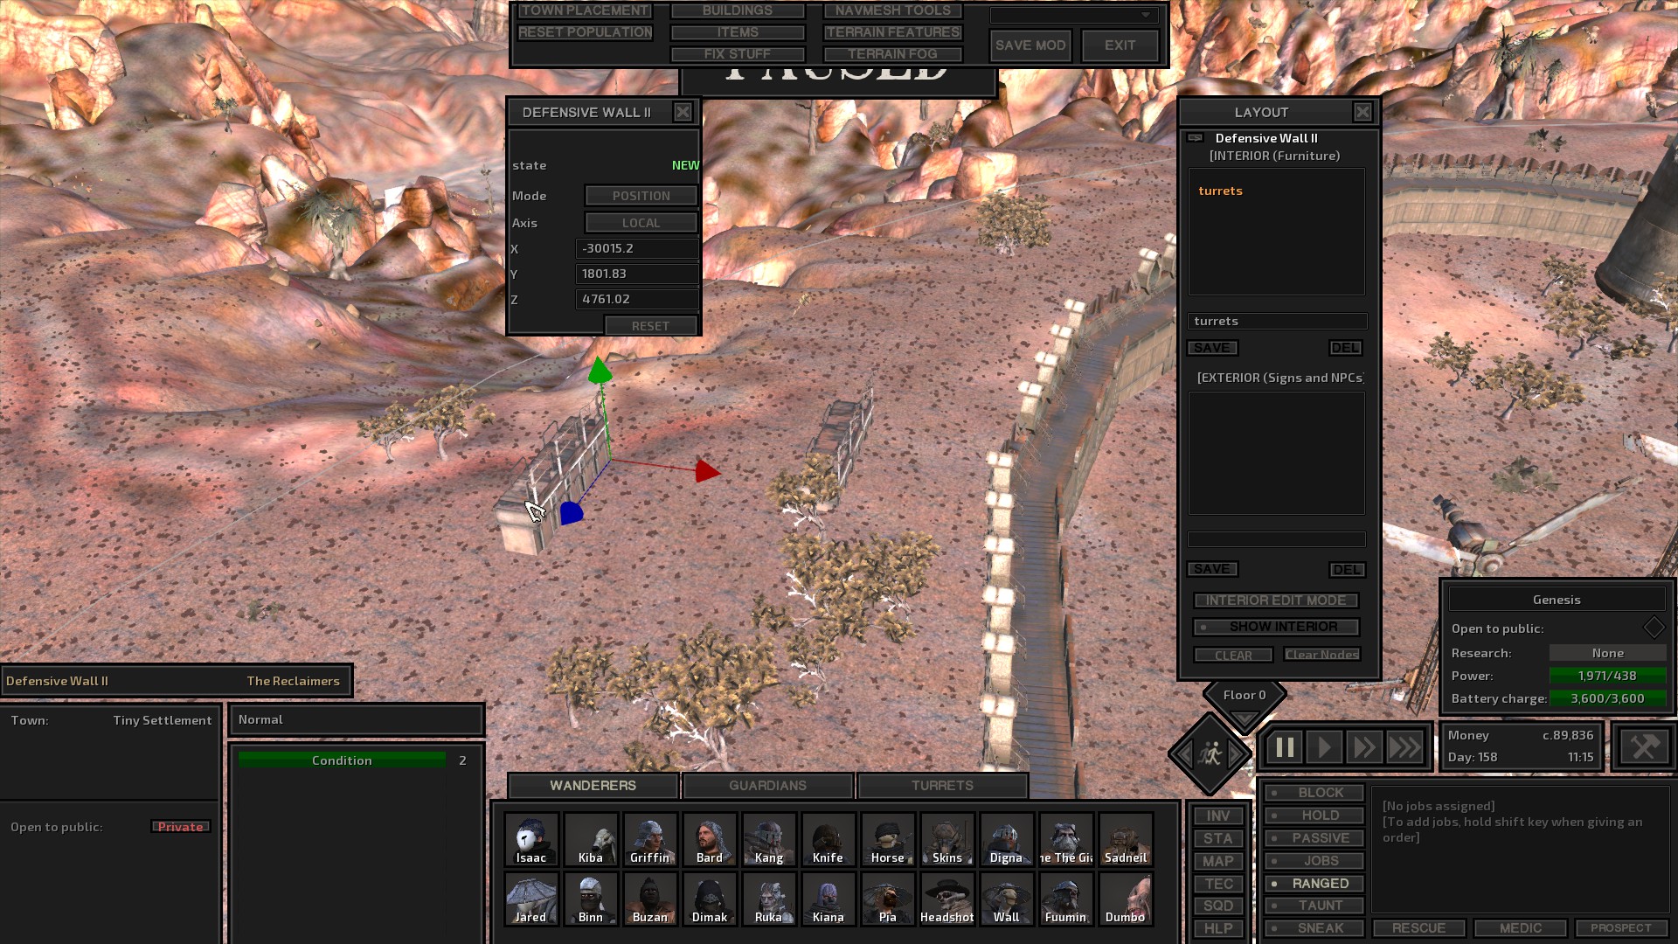The width and height of the screenshot is (1678, 944).
Task: Open the WANDERERS squad tab
Action: pyautogui.click(x=593, y=786)
